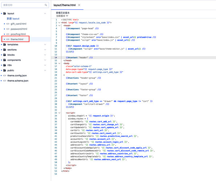The height and width of the screenshot is (181, 216).
Task: Open the current version dropdown
Action: (x=62, y=16)
